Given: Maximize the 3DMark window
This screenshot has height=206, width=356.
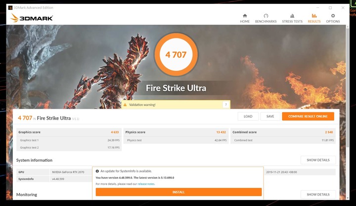Looking at the screenshot, I should [x=330, y=8].
